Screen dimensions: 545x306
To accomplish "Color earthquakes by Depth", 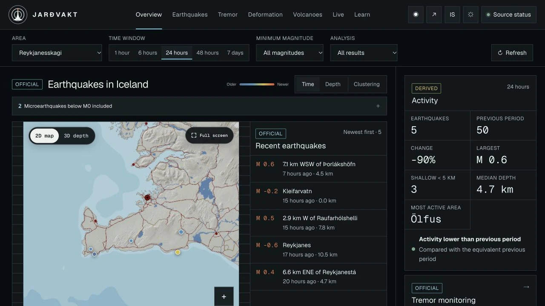I will 333,84.
